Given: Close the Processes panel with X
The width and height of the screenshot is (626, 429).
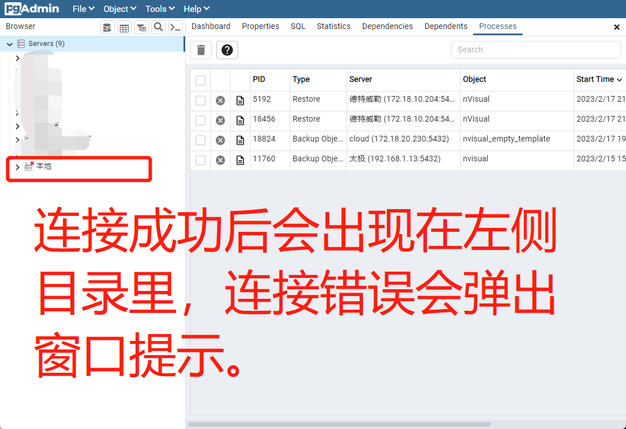Looking at the screenshot, I should 616,27.
